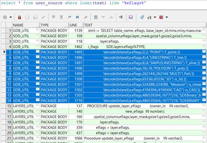The height and width of the screenshot is (143, 207).
Task: Click the PACKAGE BODY type cell in row 3
Action: (54, 41)
